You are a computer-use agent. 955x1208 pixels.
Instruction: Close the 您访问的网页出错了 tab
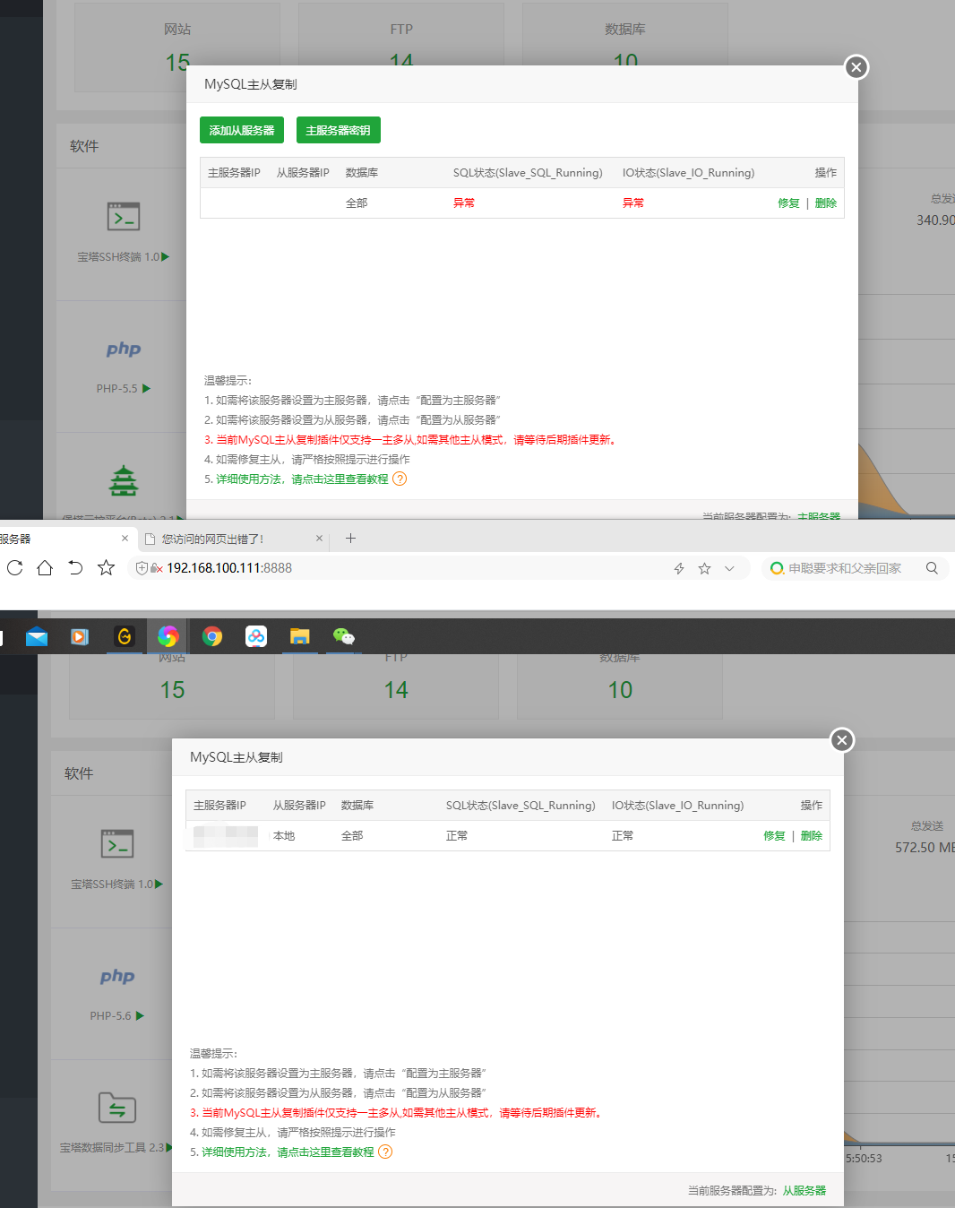click(x=319, y=539)
